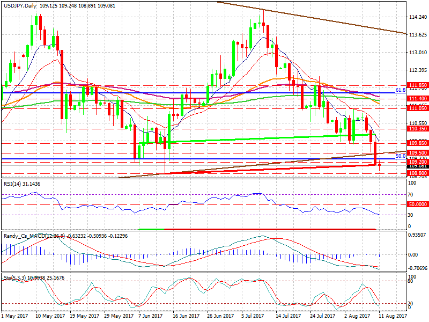Click the 109.850 price level tag
Viewport: 429px width, 322px height.
coord(417,143)
